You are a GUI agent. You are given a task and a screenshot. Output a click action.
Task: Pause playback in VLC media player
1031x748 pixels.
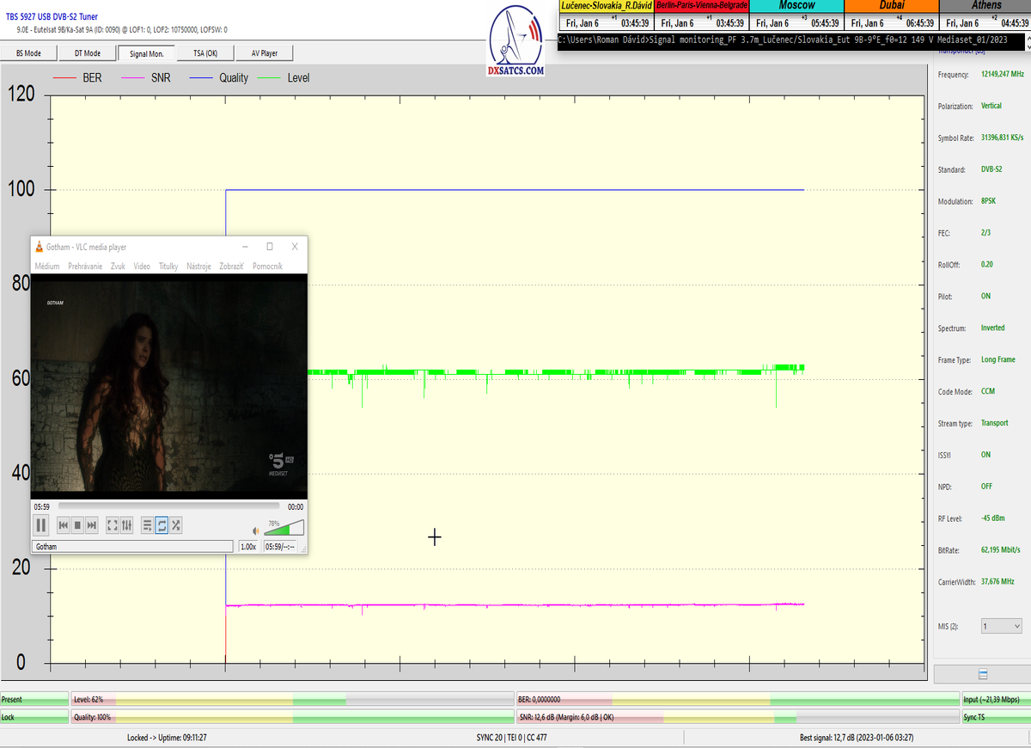tap(41, 524)
